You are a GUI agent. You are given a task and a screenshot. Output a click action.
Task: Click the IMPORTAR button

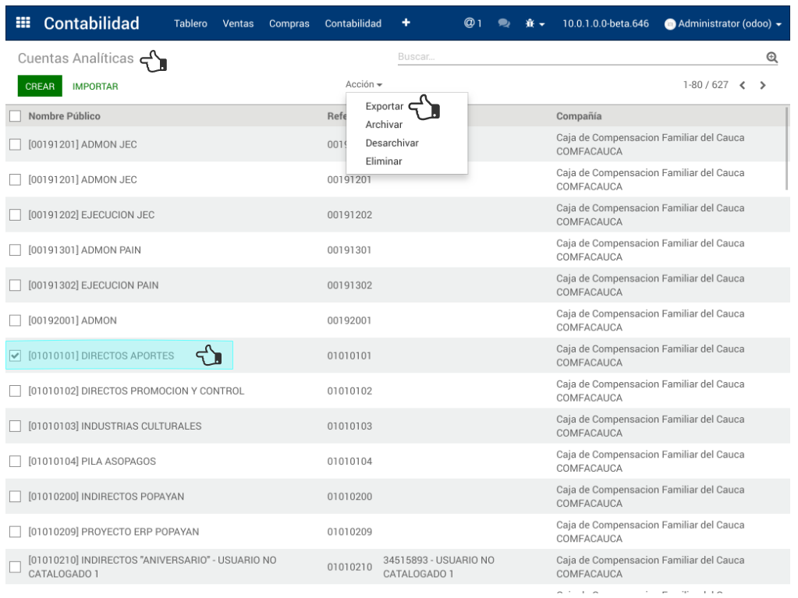(95, 87)
